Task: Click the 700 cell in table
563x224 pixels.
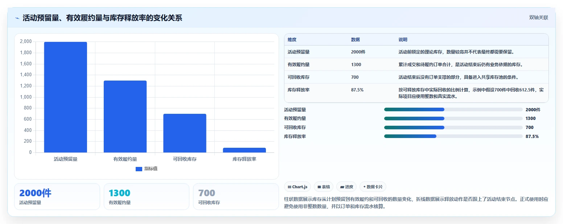Action: point(355,77)
